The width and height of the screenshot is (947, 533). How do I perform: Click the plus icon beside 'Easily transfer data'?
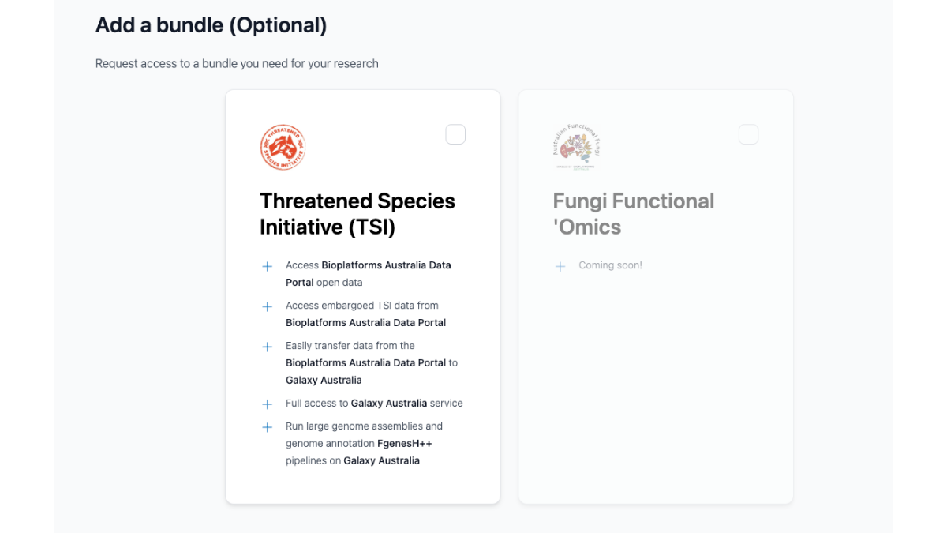tap(268, 347)
